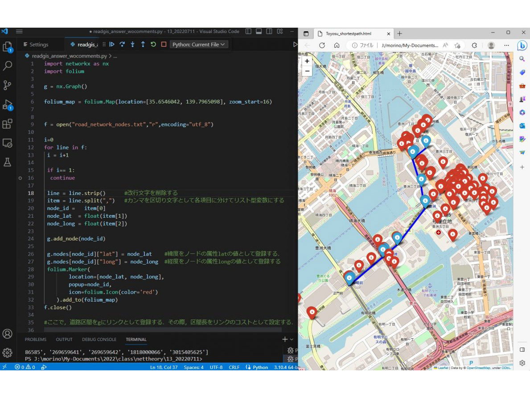The width and height of the screenshot is (530, 398).
Task: Open the Testing flask view
Action: (x=8, y=162)
